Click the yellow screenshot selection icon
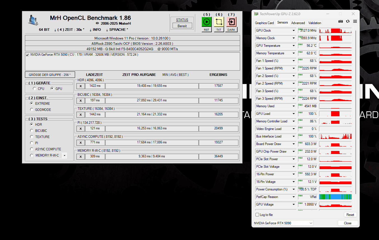Viewport: 379px width, 240px height. [x=219, y=22]
